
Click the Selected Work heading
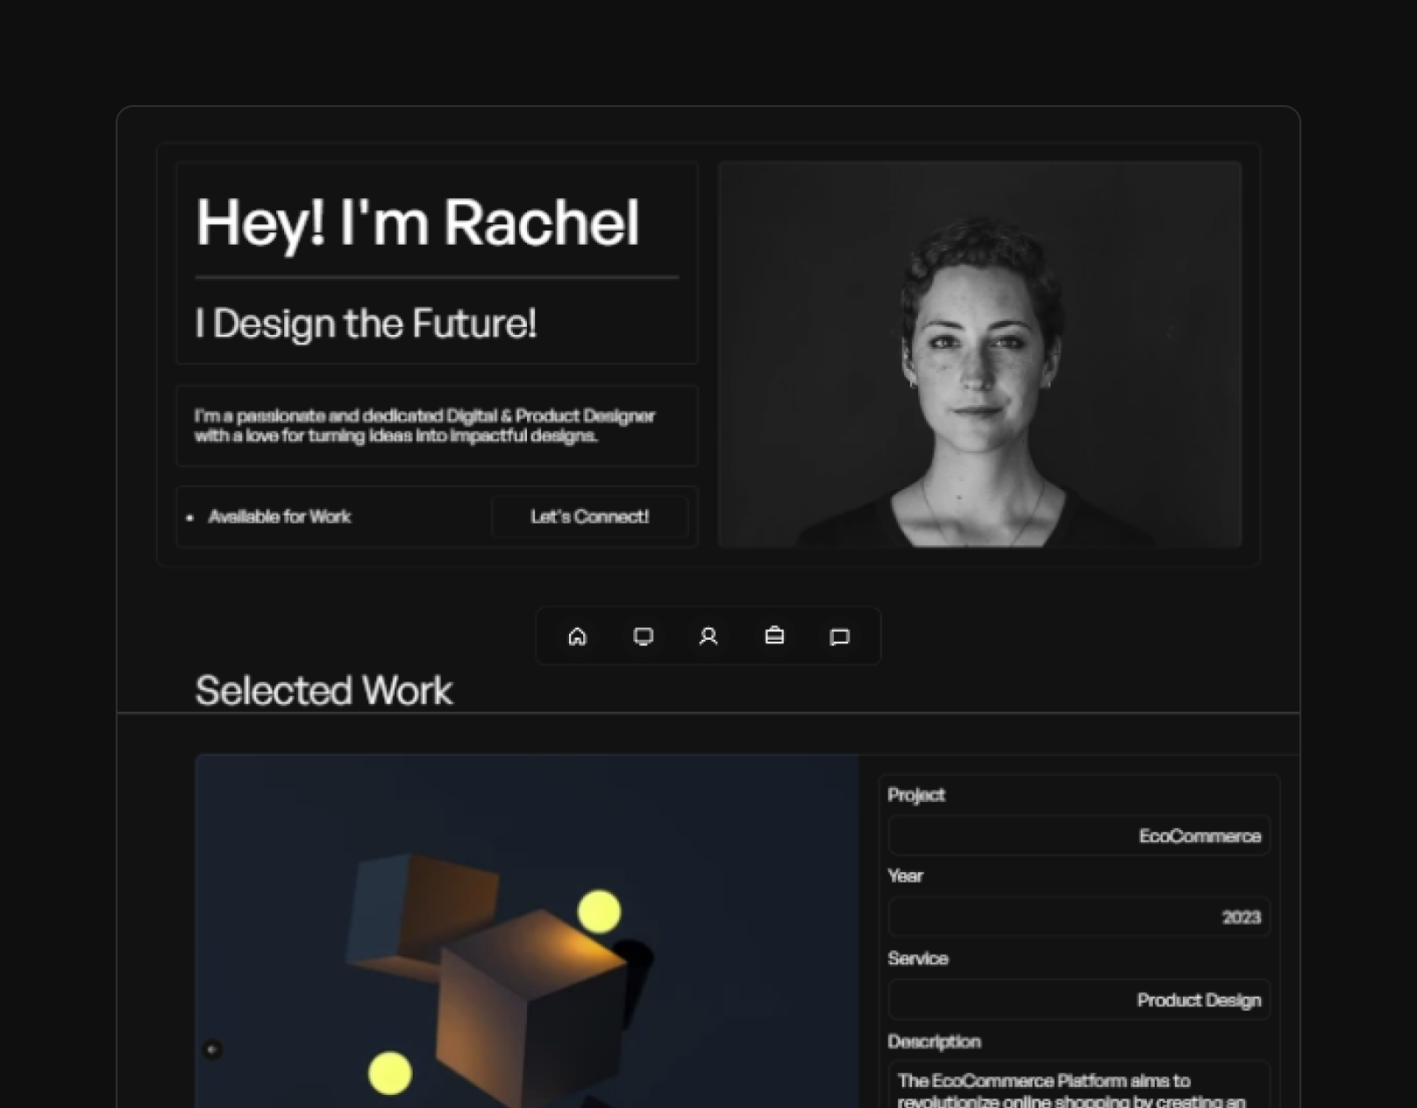coord(324,691)
